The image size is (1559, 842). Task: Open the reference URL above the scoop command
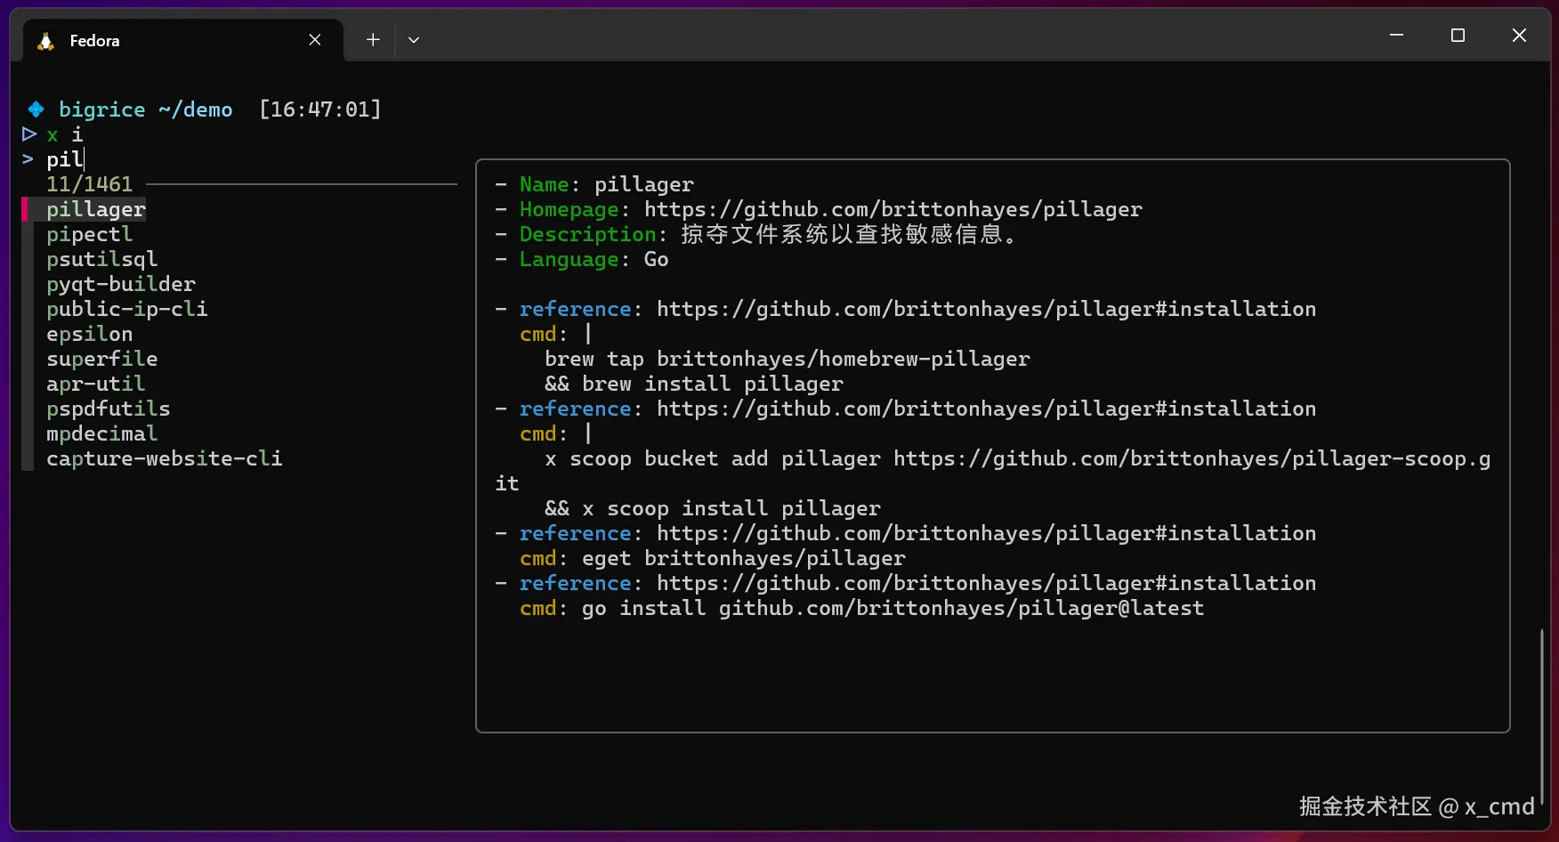987,409
